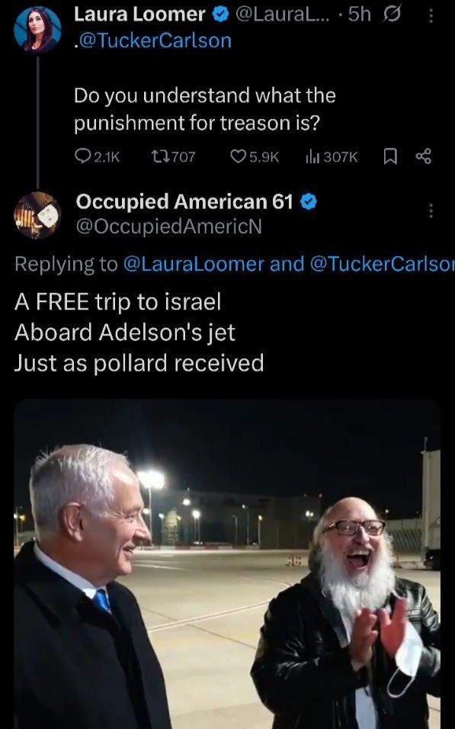Open the @TuckerCarlson mention in tweet
This screenshot has width=455, height=729.
(153, 41)
